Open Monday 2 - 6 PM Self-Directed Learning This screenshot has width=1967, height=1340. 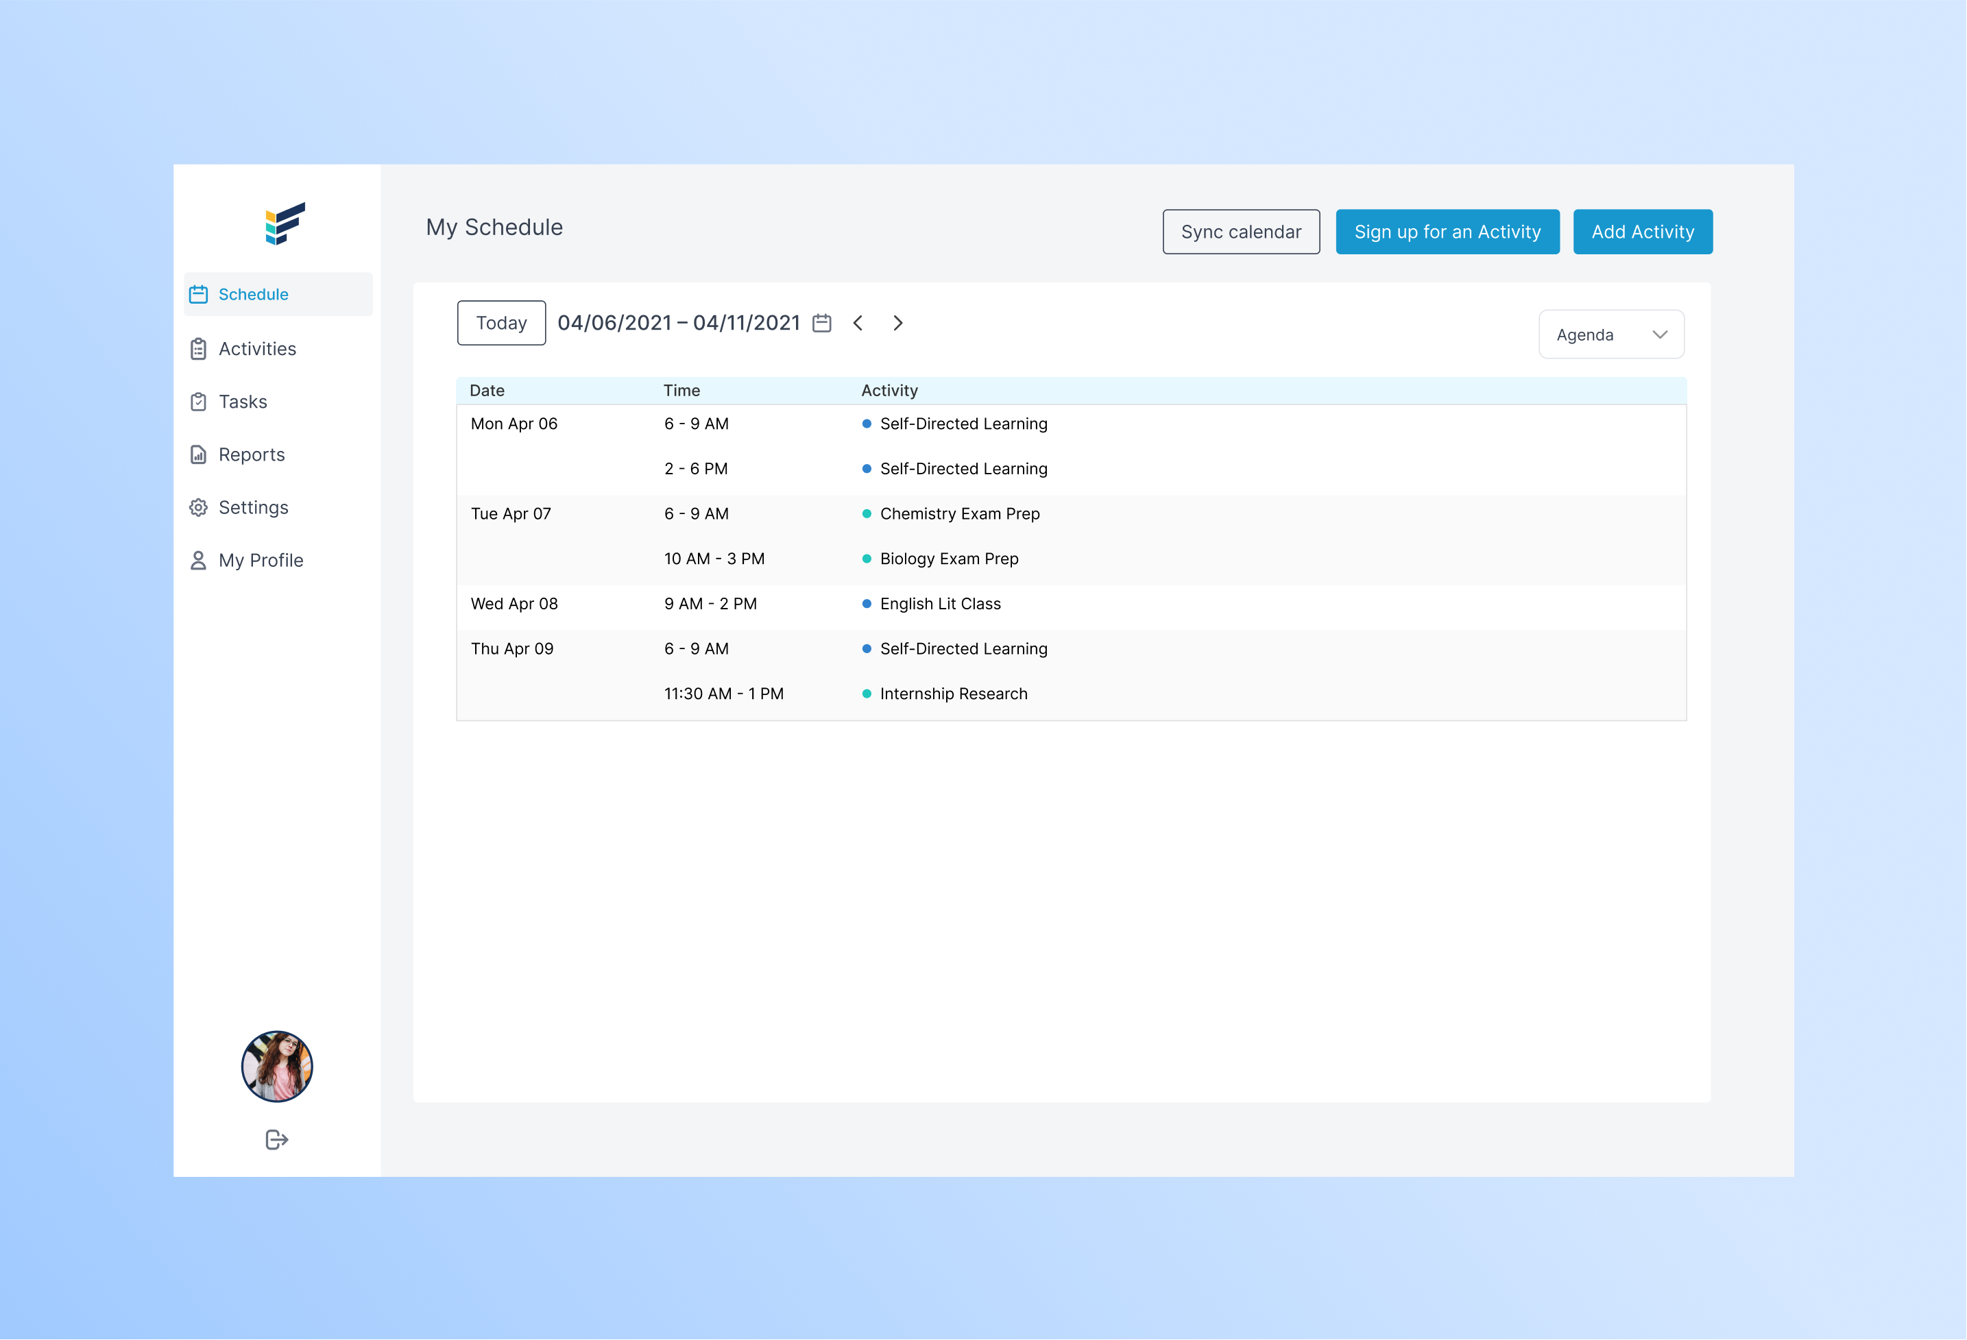[x=963, y=469]
